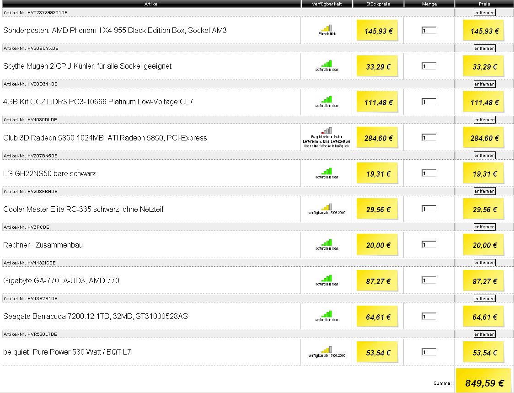The image size is (514, 393).
Task: Focus quantity field for Gigabyte GA-770TA-UD3
Action: click(429, 280)
